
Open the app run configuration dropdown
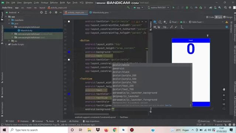point(138,7)
